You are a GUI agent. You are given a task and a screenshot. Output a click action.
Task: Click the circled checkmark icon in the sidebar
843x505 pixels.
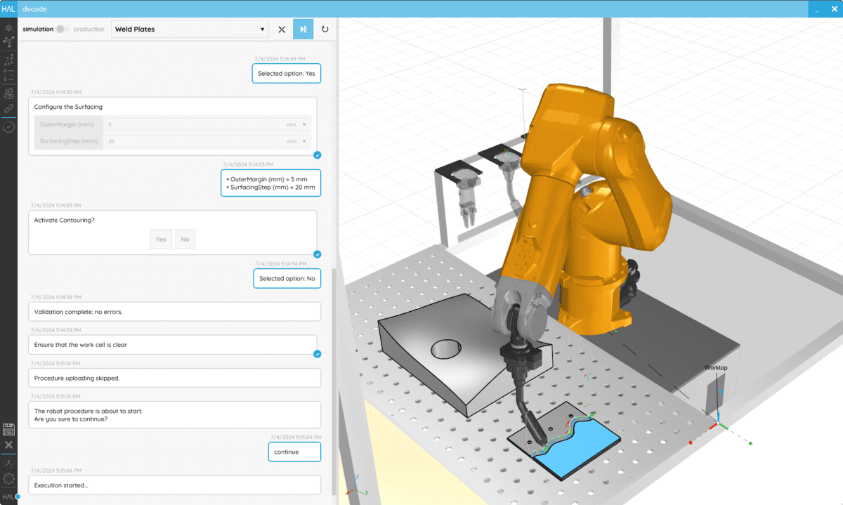point(8,127)
